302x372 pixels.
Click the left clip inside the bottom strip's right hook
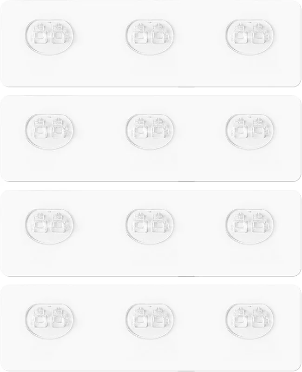(x=241, y=318)
